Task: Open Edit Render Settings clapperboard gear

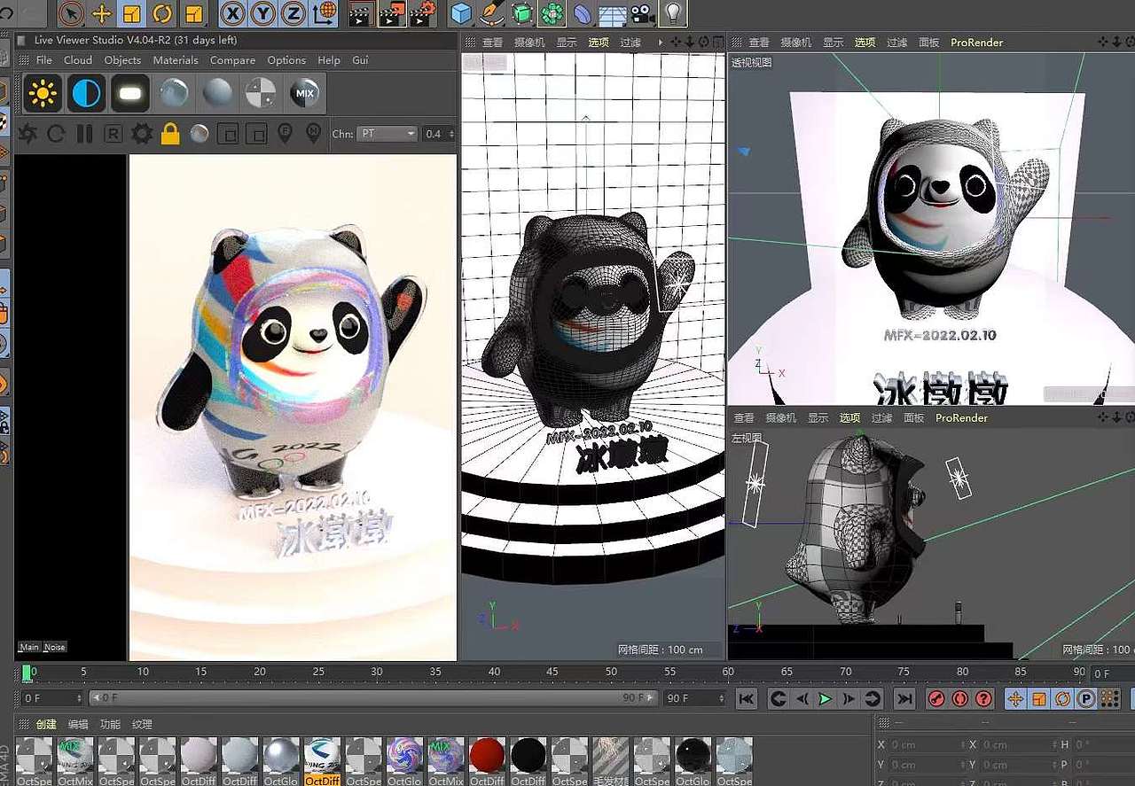Action: tap(424, 13)
